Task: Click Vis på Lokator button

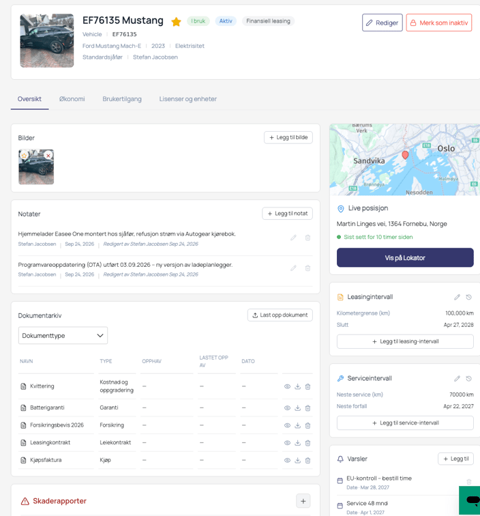Action: click(405, 258)
